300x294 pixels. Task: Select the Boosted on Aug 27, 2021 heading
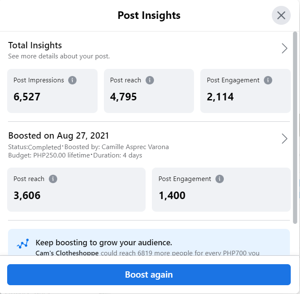click(58, 136)
